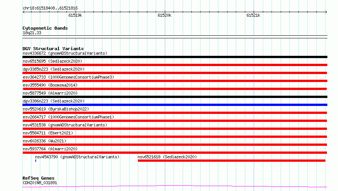Click the red bar under nsv6026336

tap(175, 145)
